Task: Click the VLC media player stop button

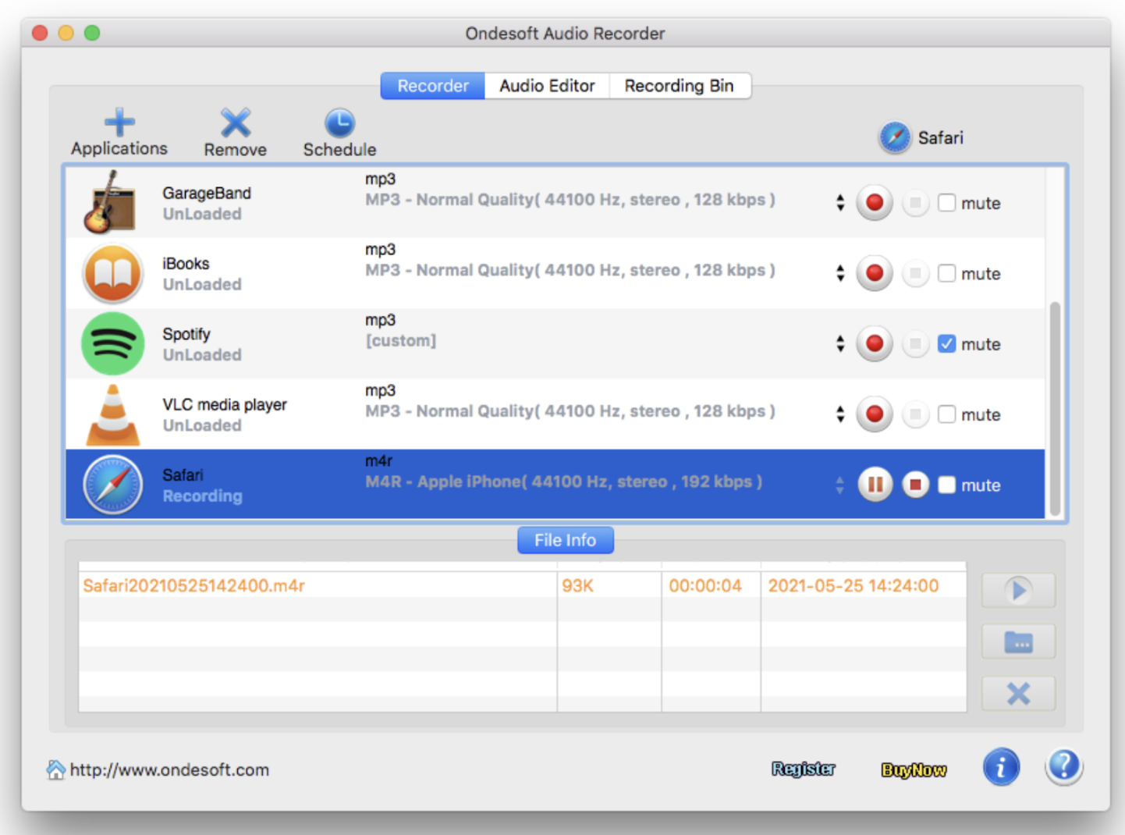Action: pyautogui.click(x=915, y=414)
